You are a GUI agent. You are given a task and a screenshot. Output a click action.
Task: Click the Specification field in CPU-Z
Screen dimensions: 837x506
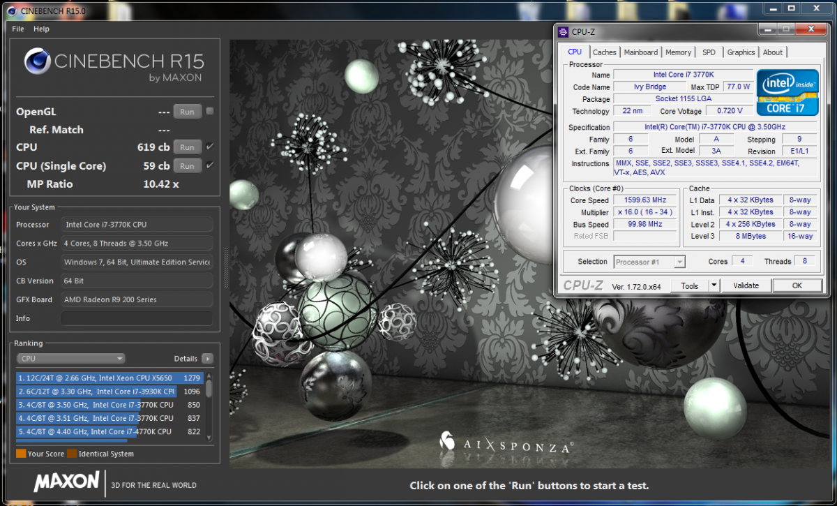pos(715,127)
